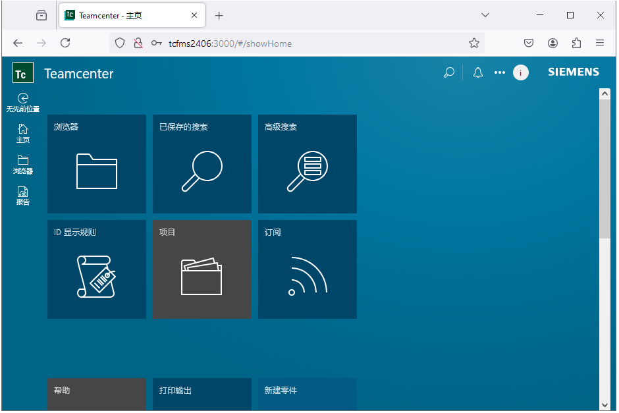
Task: Close the Teamcenter - 主页 tab
Action: pos(194,15)
